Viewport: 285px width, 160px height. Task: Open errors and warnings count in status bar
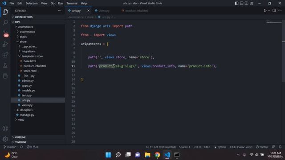33,147
